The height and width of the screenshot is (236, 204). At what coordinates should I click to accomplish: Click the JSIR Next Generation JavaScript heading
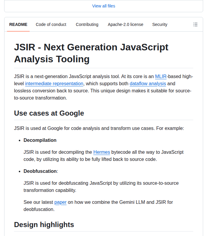tap(91, 53)
